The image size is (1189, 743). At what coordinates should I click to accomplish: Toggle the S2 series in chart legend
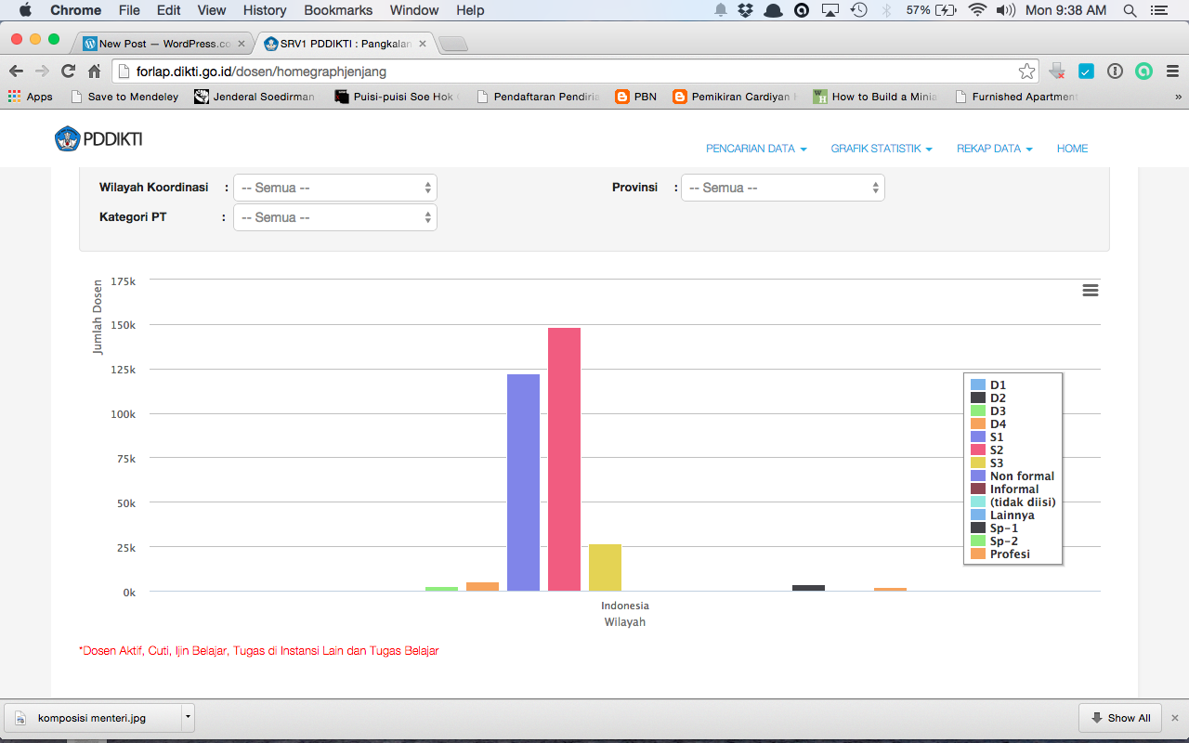[x=996, y=450]
